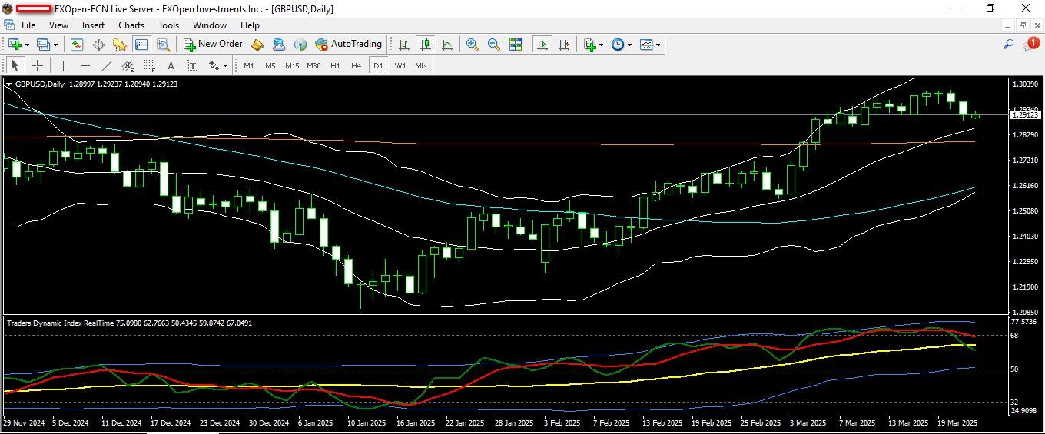The width and height of the screenshot is (1045, 434).
Task: Select the Crosshair tool
Action: pyautogui.click(x=37, y=65)
